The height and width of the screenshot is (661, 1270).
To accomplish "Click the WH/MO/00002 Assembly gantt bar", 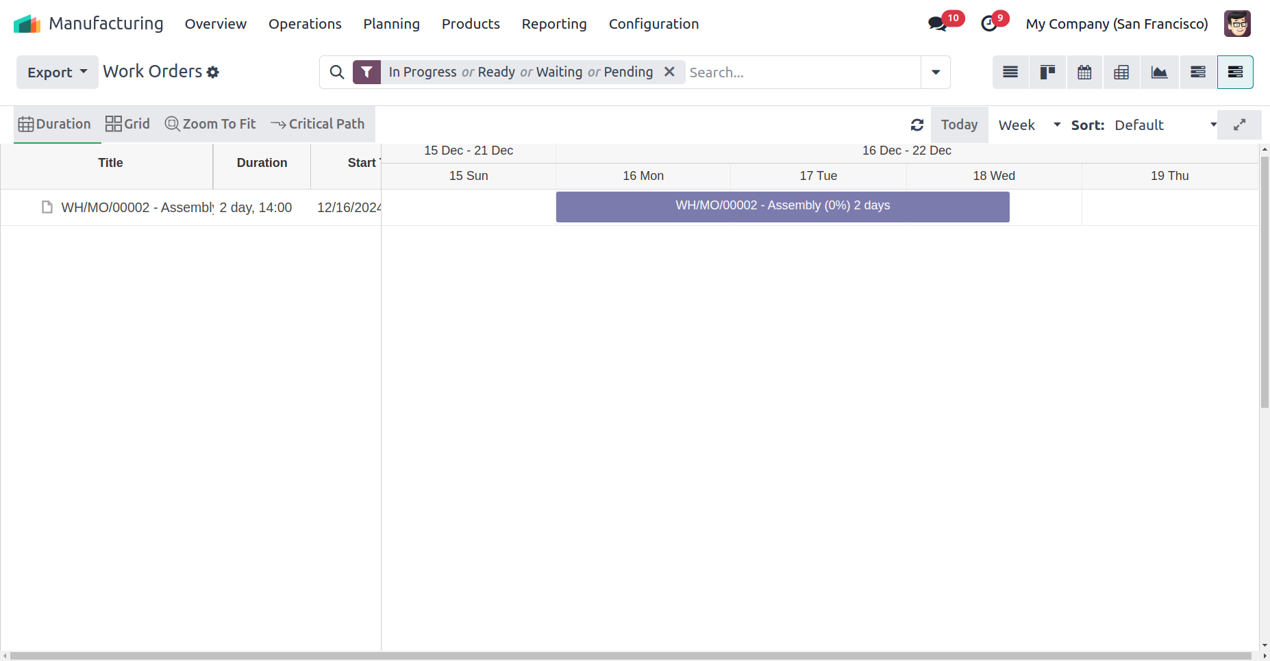I will tap(782, 207).
